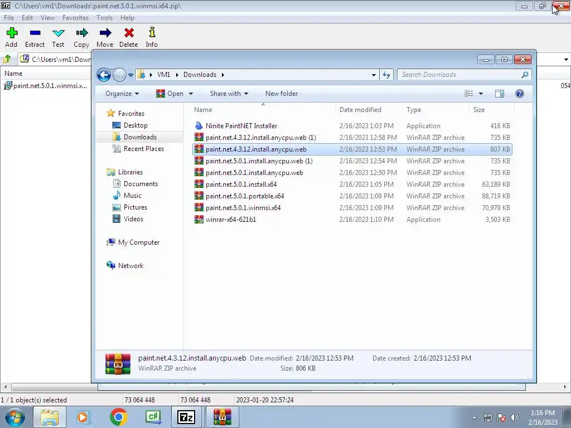Image resolution: width=571 pixels, height=428 pixels.
Task: Select paint.net.5.0.1.install.anycpu.web (1) file
Action: coord(352,161)
